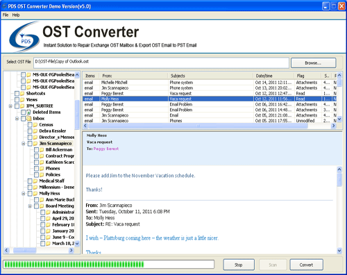Click the Bill Ackerman folder icon
Screen dimensions: 347x275
pos(42,150)
